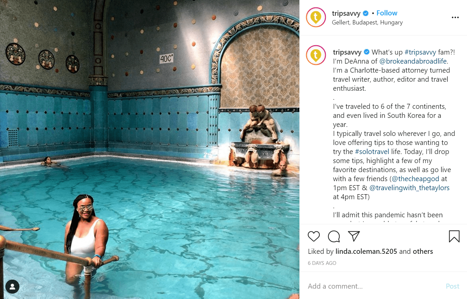The height and width of the screenshot is (299, 467).
Task: Like the post with the heart icon
Action: pyautogui.click(x=313, y=236)
